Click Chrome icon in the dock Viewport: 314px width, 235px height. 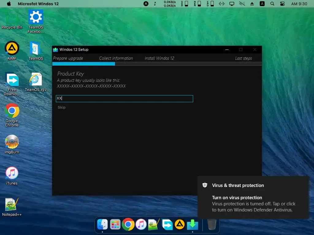[128, 224]
